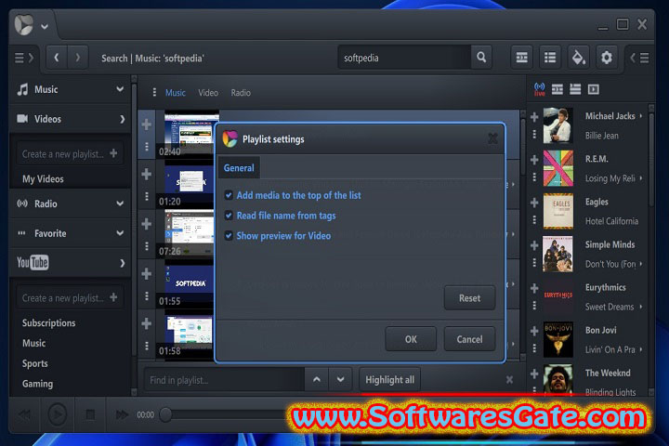The height and width of the screenshot is (446, 669).
Task: Go to the previous track
Action: coord(24,414)
